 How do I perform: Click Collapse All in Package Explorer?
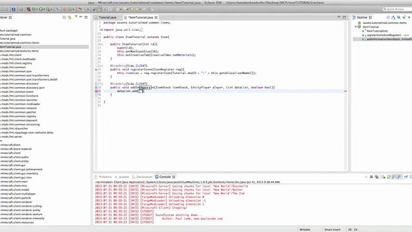tap(64, 17)
